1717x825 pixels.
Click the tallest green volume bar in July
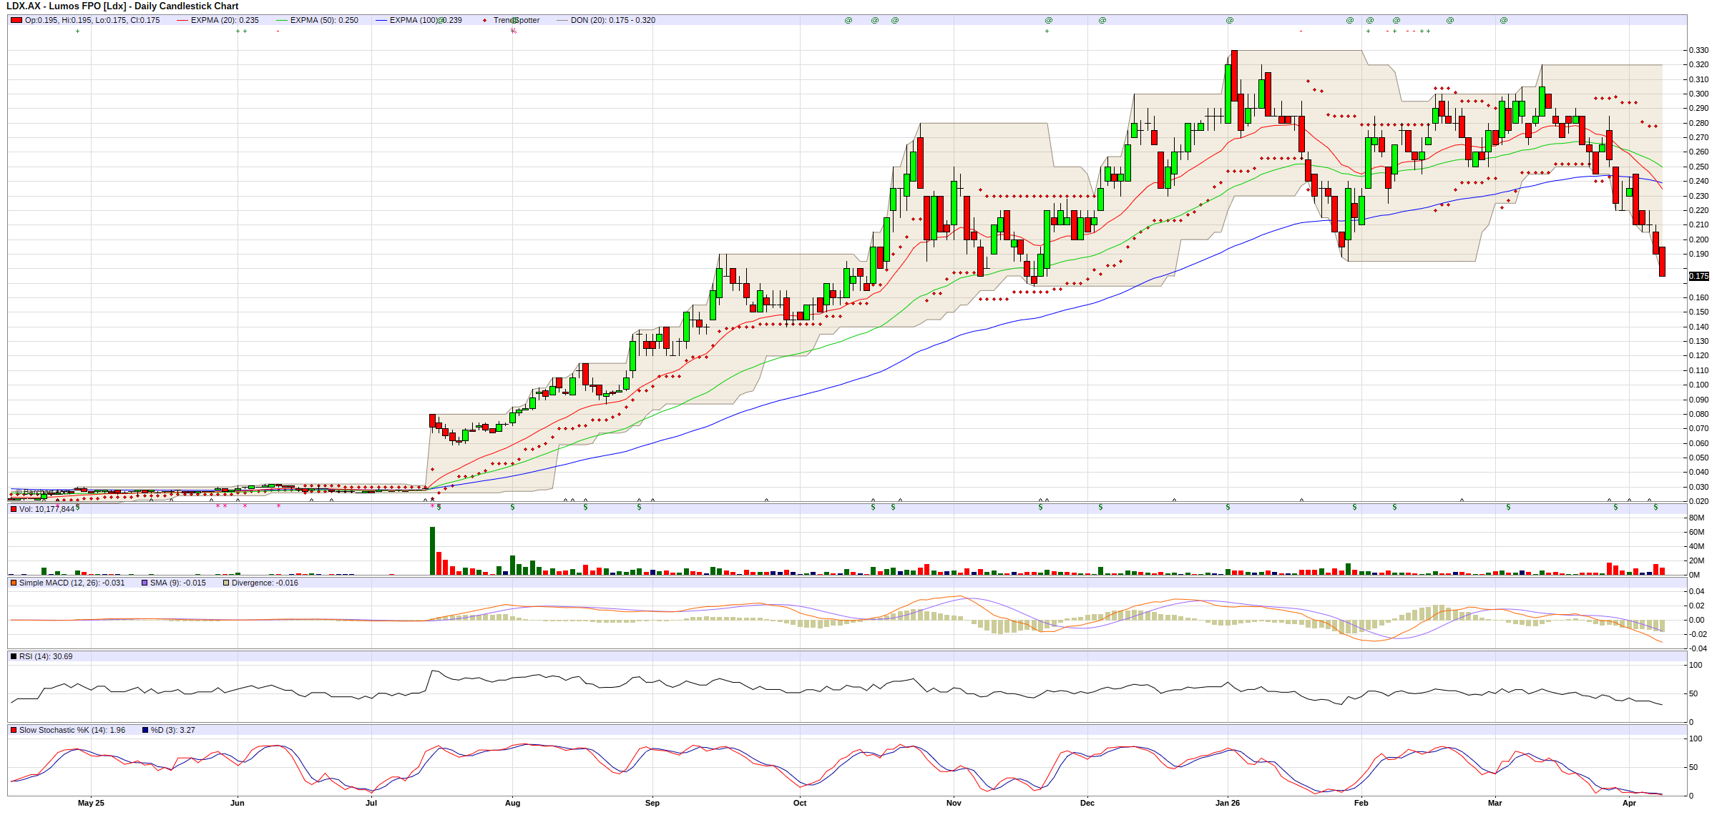432,550
